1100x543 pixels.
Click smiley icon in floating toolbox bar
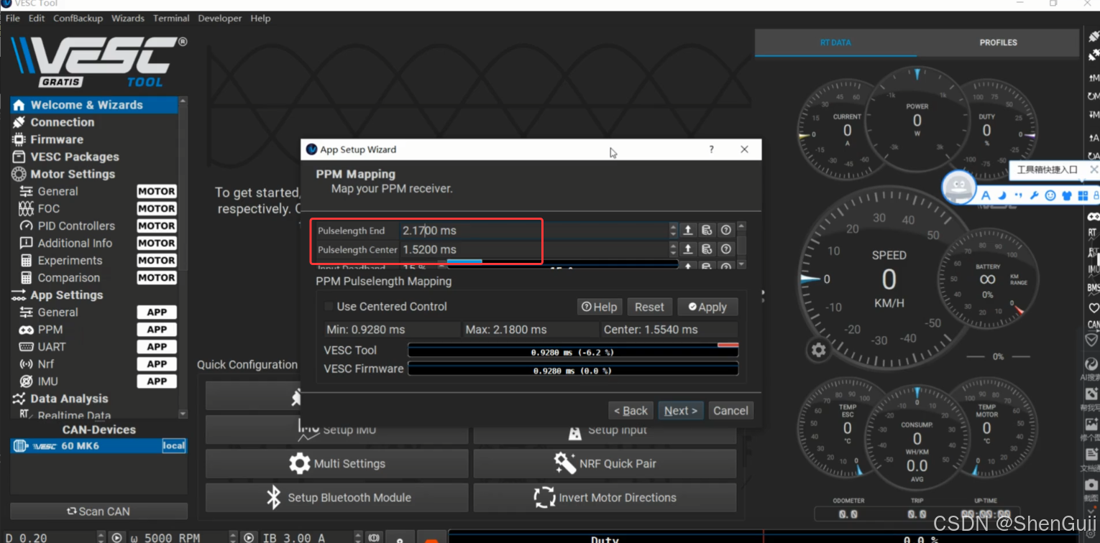point(1050,195)
